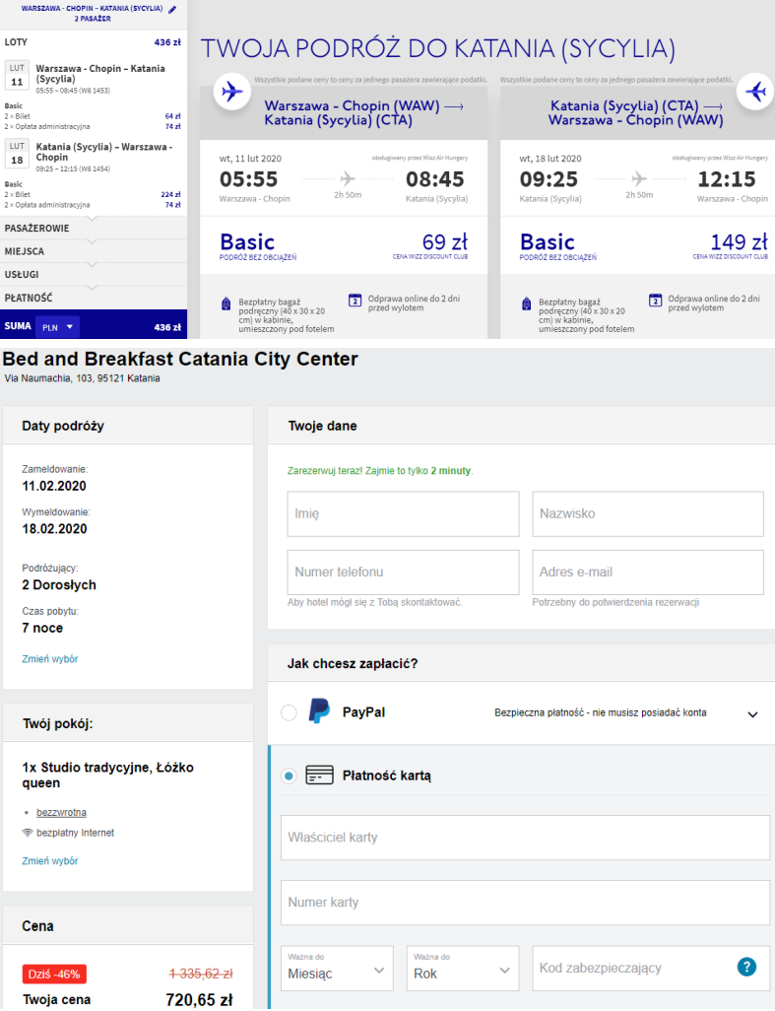Expand the USŁUGI section
The width and height of the screenshot is (775, 1011).
point(94,275)
